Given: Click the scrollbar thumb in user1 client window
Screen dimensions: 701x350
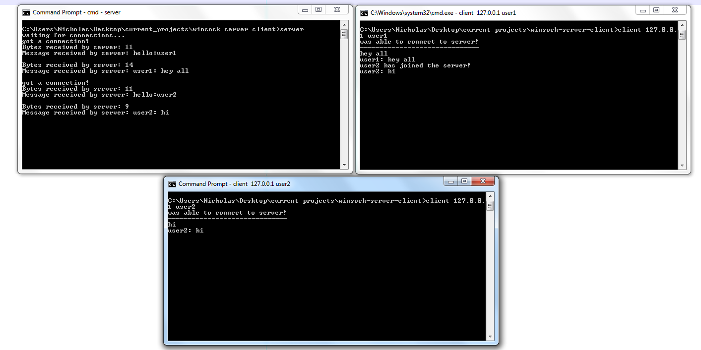Looking at the screenshot, I should (682, 35).
